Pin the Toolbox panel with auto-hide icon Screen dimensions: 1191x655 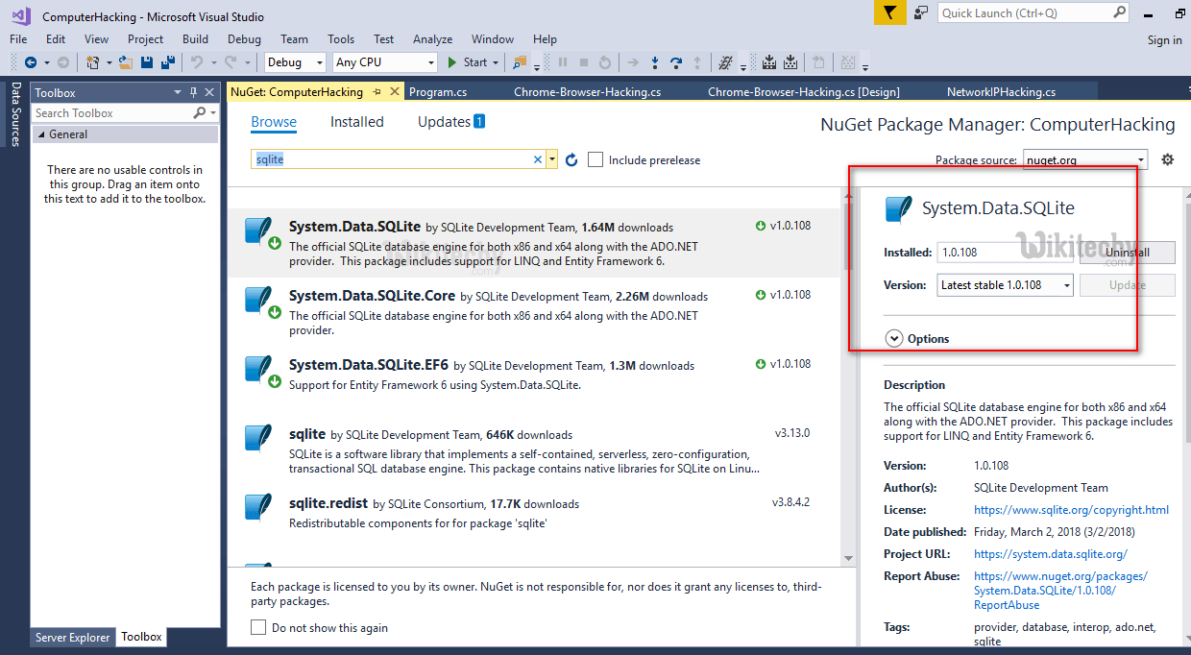pos(193,92)
